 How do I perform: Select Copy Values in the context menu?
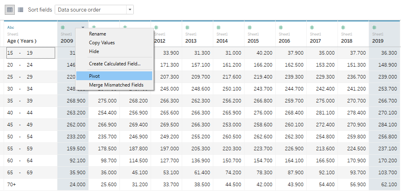coord(102,43)
